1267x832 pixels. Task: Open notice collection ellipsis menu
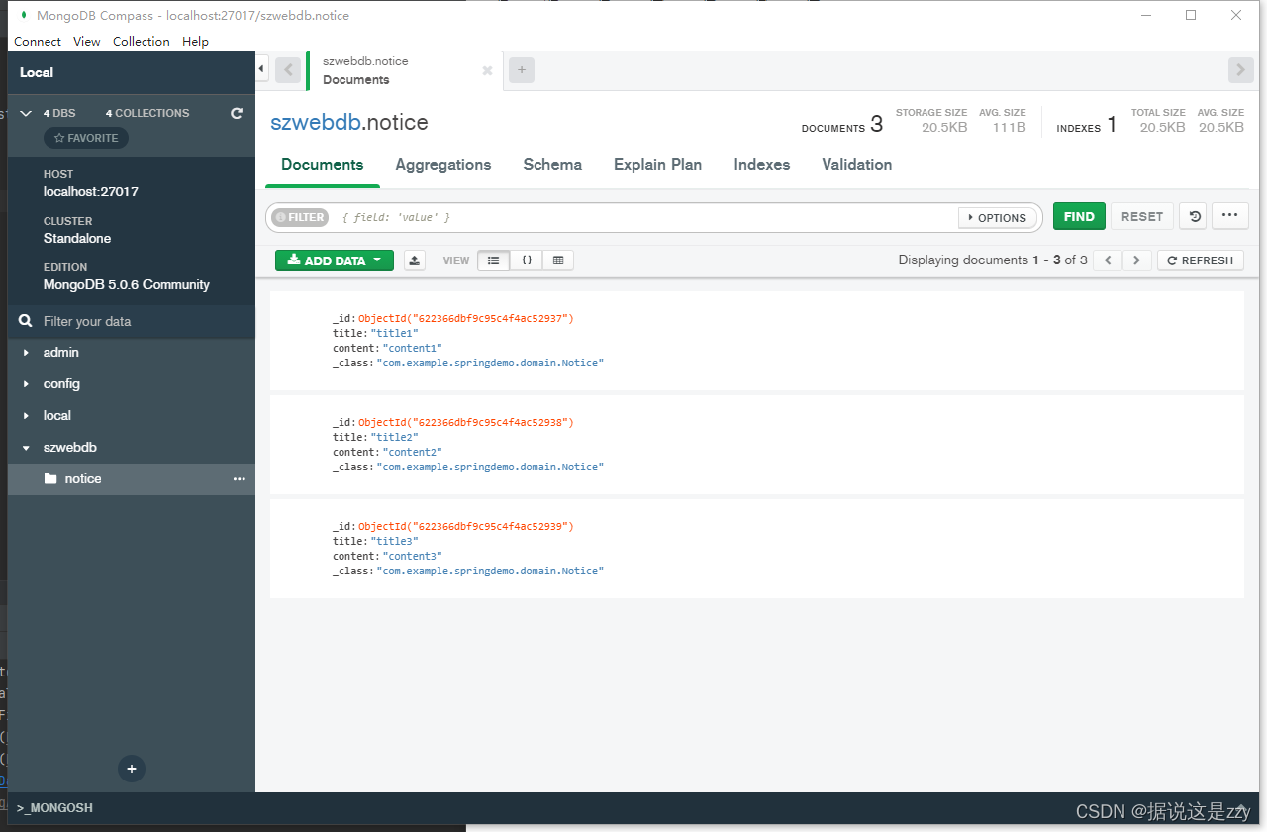click(239, 479)
